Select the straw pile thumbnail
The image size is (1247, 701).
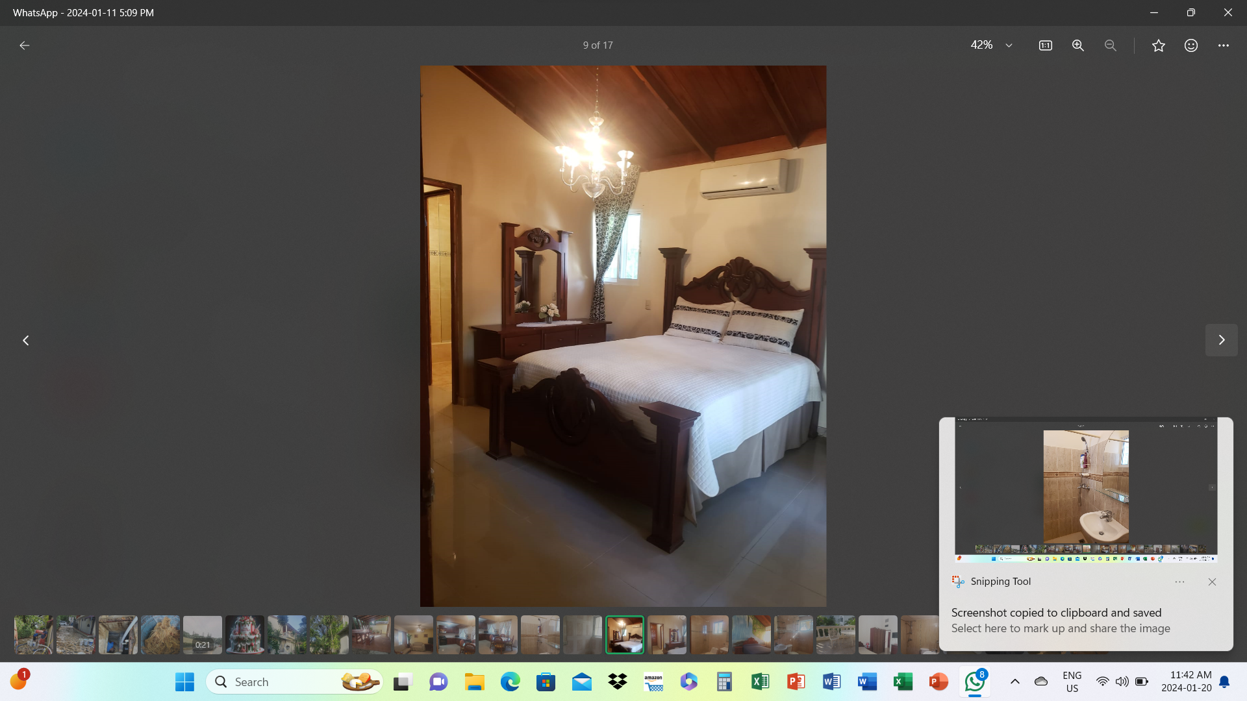point(160,635)
